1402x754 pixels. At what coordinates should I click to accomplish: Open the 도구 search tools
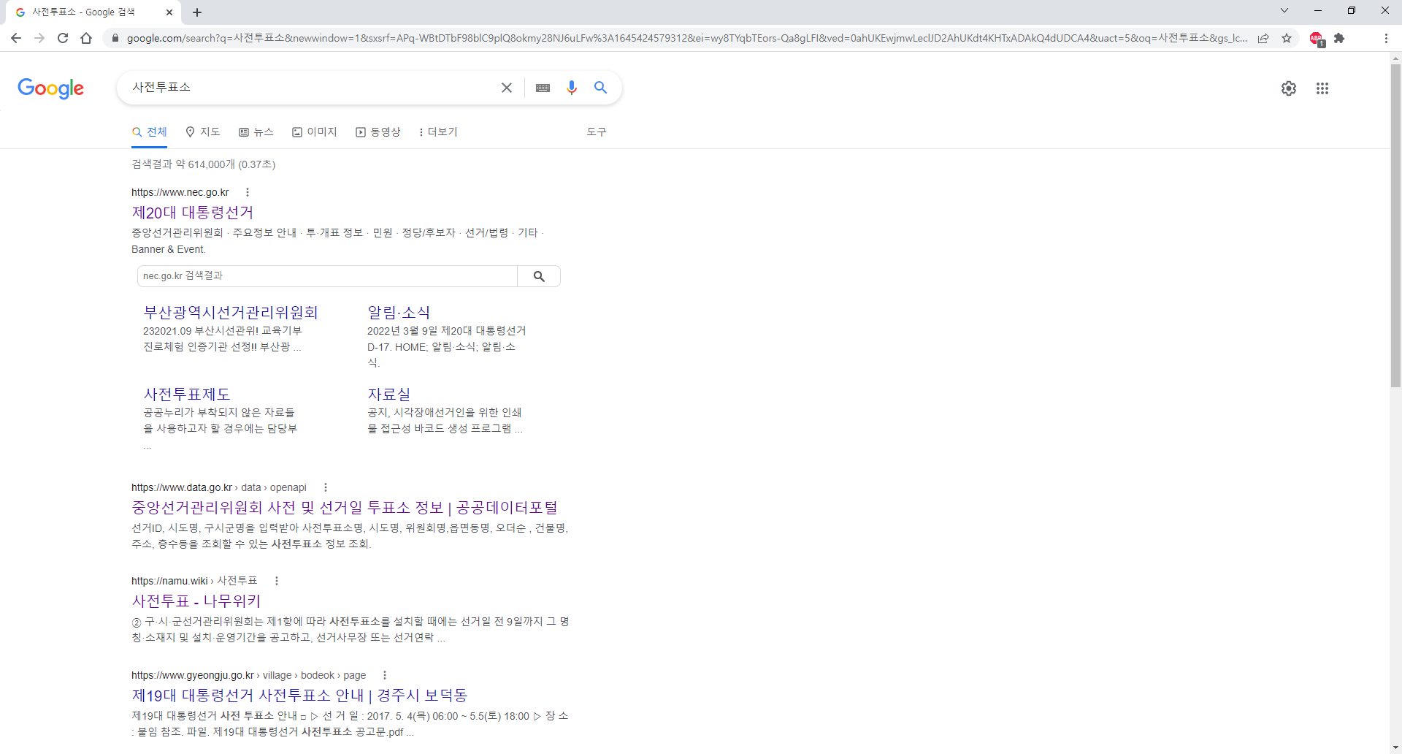[x=597, y=132]
